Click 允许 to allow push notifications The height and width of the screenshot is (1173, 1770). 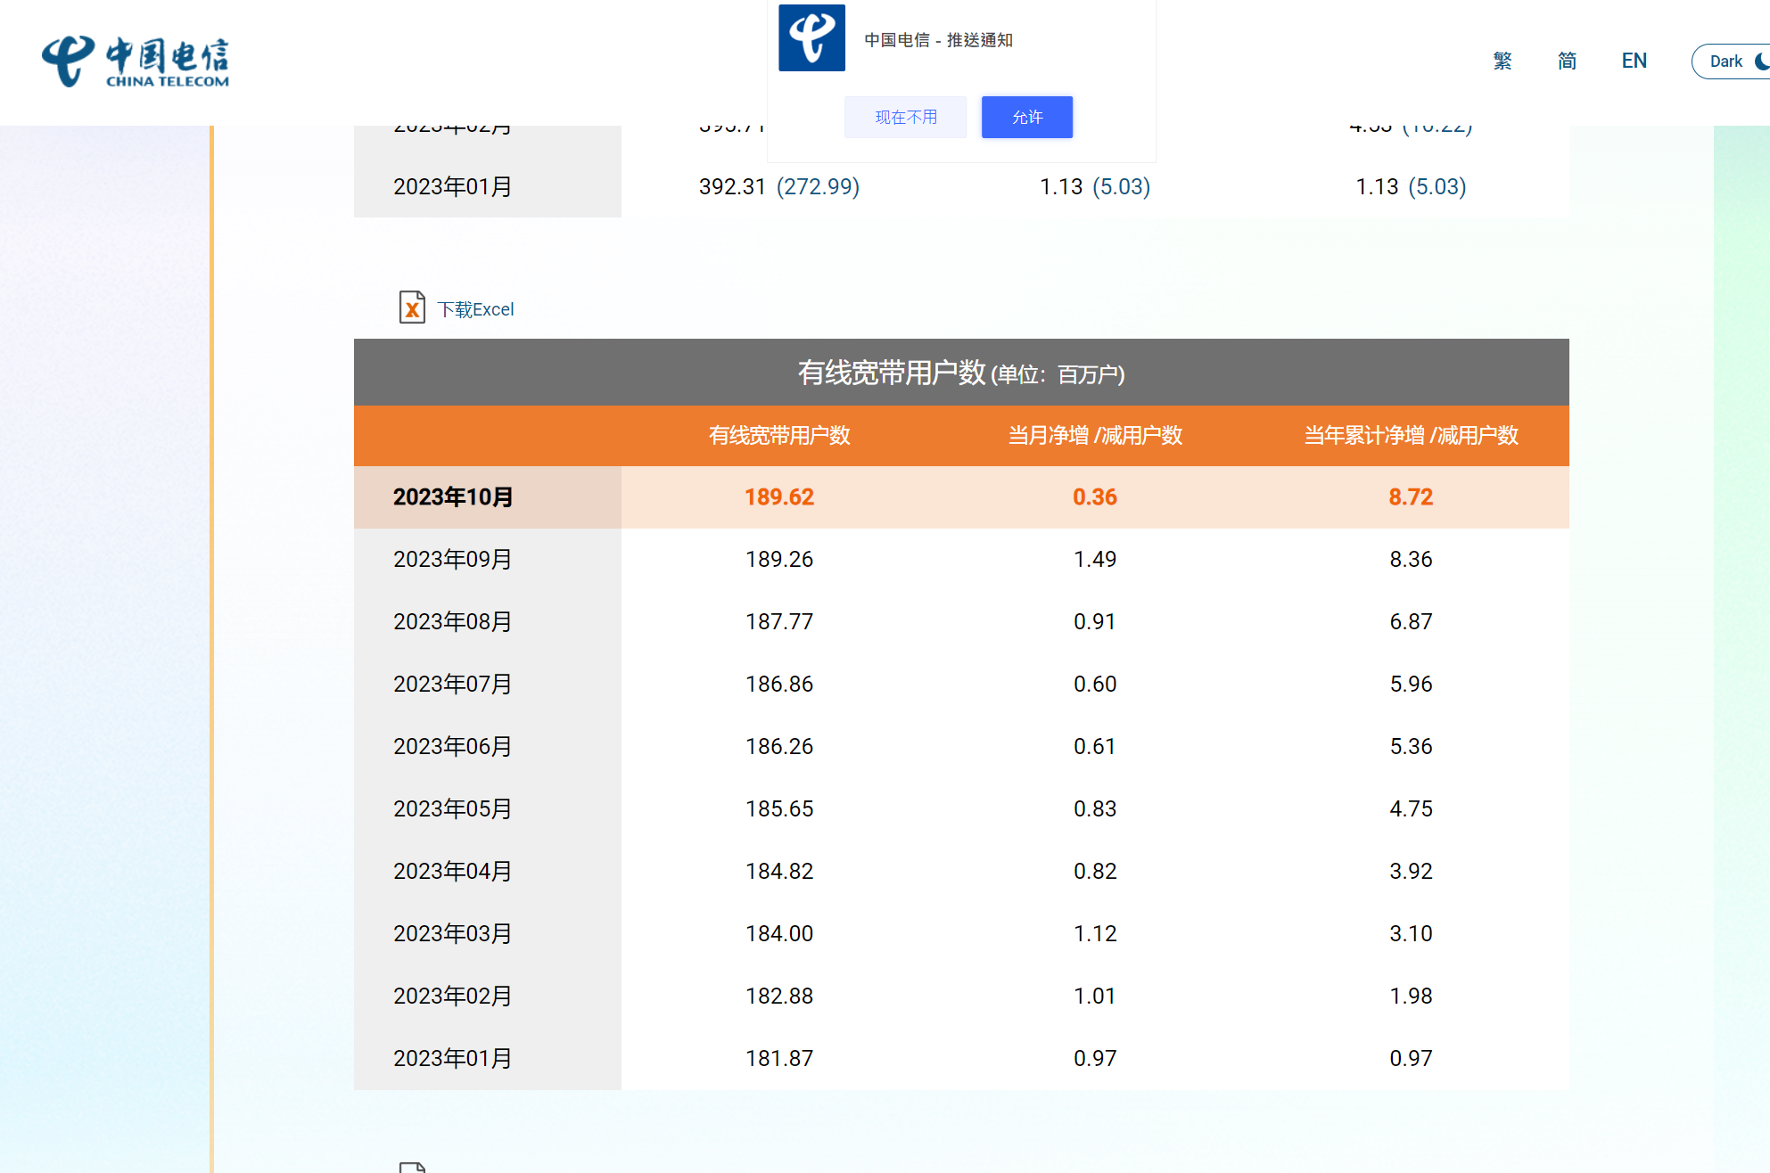coord(1027,117)
